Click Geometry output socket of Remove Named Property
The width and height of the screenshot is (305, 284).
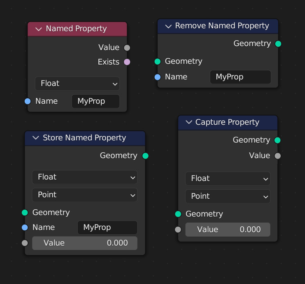click(x=278, y=44)
